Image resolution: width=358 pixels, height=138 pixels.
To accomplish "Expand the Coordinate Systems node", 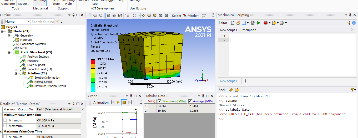I will click(x=9, y=44).
